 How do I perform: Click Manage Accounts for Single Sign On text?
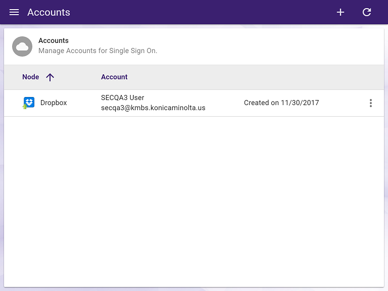tap(98, 51)
